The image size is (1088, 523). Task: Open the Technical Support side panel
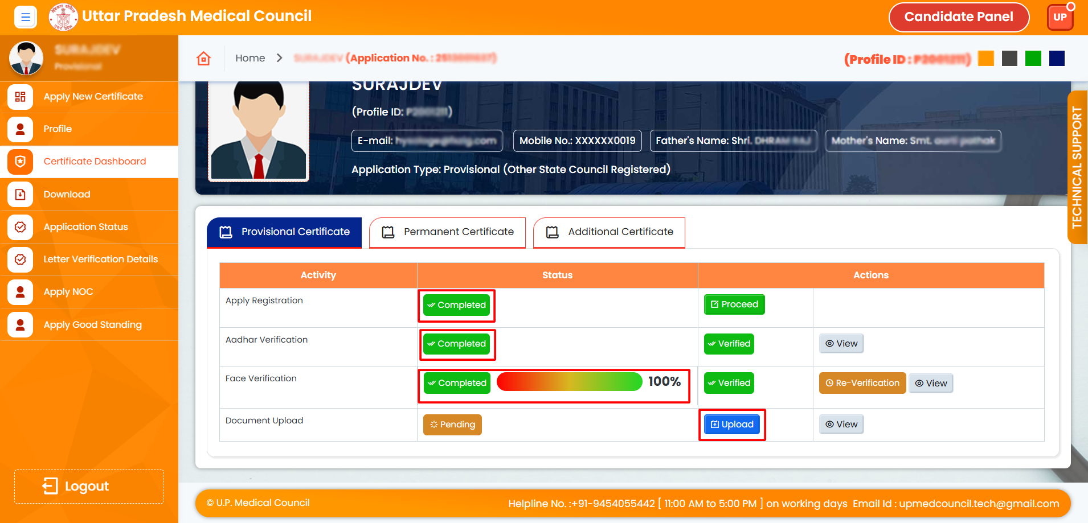click(1077, 167)
